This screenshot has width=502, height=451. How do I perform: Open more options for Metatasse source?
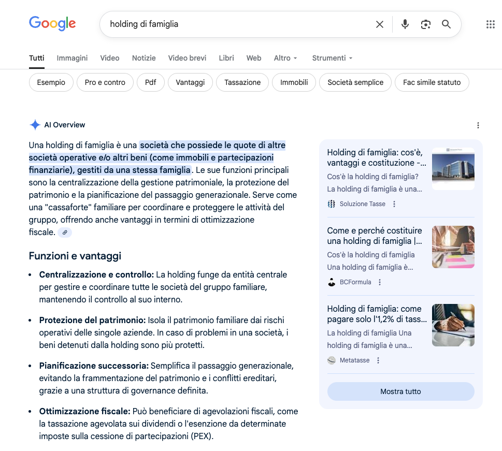coord(378,360)
